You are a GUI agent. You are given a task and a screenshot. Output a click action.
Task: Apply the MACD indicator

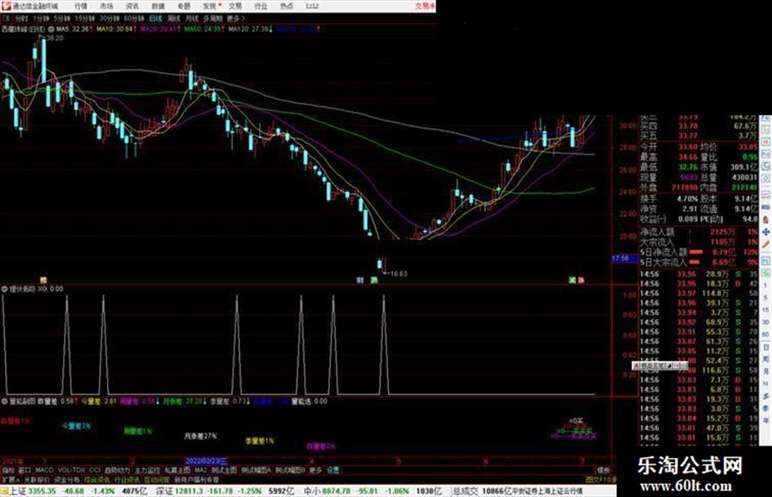tap(44, 470)
